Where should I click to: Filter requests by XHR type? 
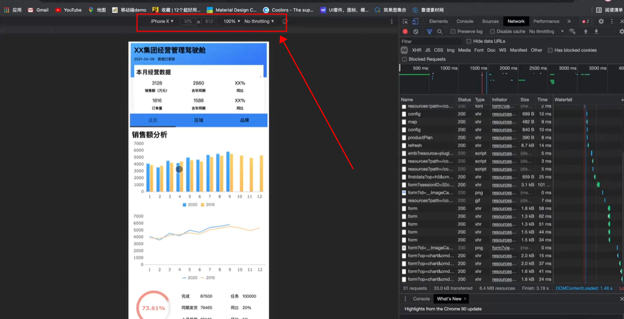[x=417, y=50]
